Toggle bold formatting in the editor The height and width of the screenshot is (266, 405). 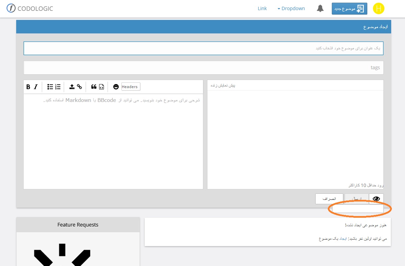pyautogui.click(x=28, y=87)
